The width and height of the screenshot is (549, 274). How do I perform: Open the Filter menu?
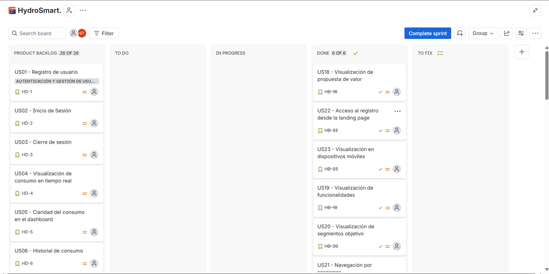pyautogui.click(x=104, y=33)
